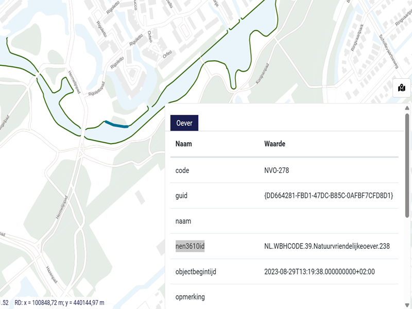Select the NL.WBHCODE.39 identifier value
The image size is (412, 309).
tap(328, 246)
